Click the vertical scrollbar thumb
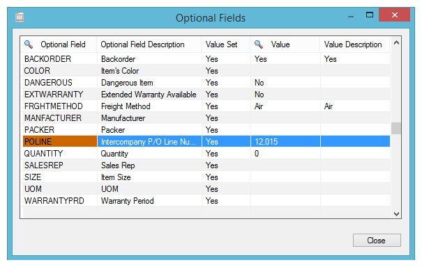The height and width of the screenshot is (267, 422). 396,128
